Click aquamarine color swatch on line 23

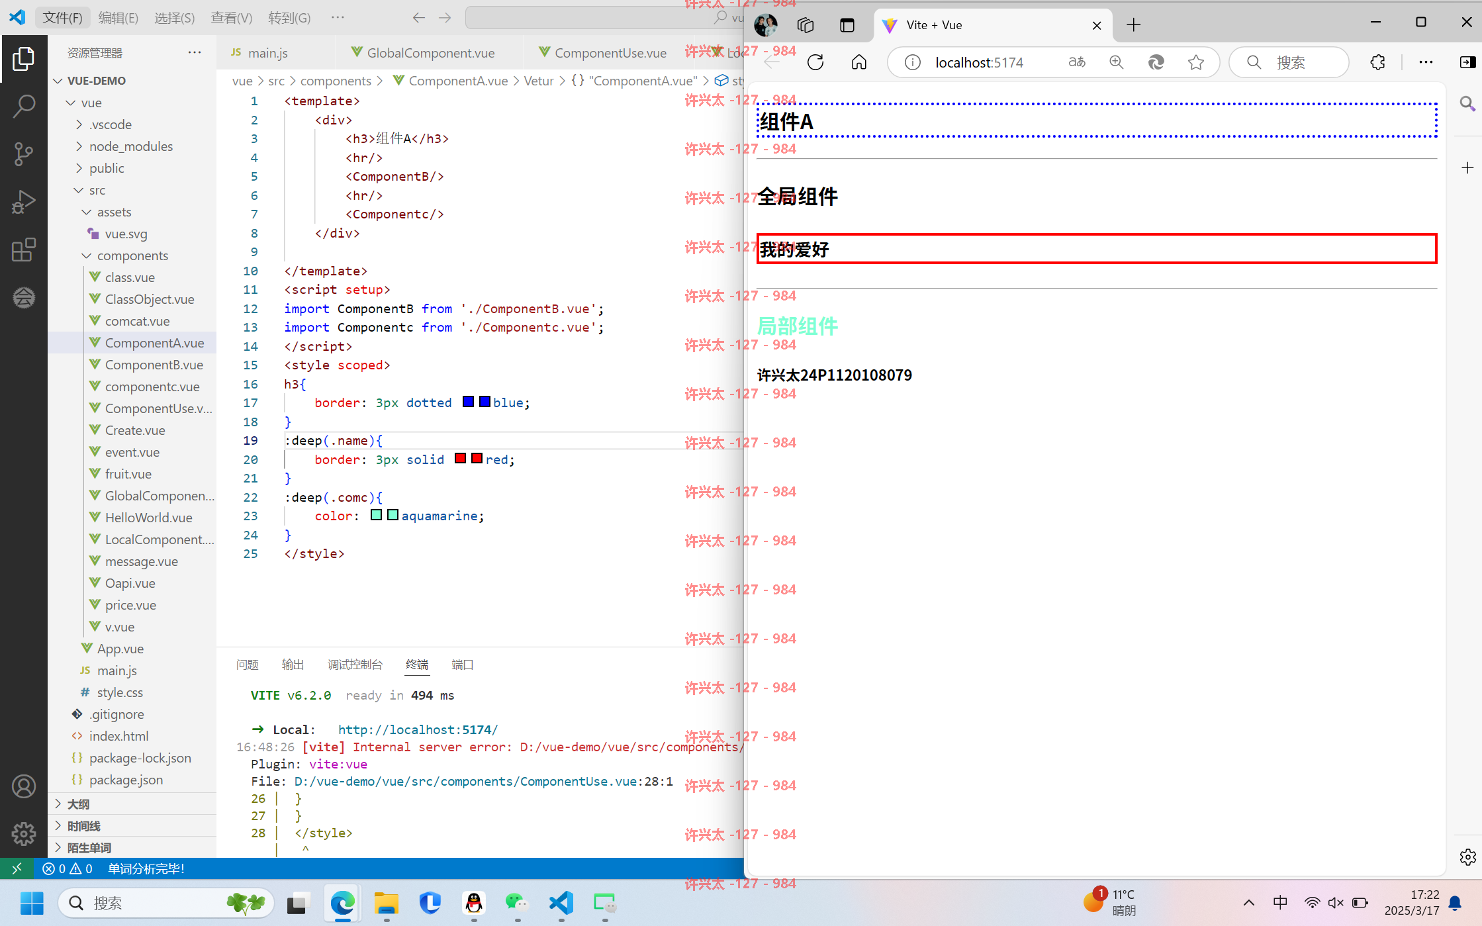point(376,515)
